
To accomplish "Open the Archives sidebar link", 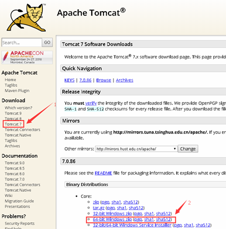I will pyautogui.click(x=12, y=146).
